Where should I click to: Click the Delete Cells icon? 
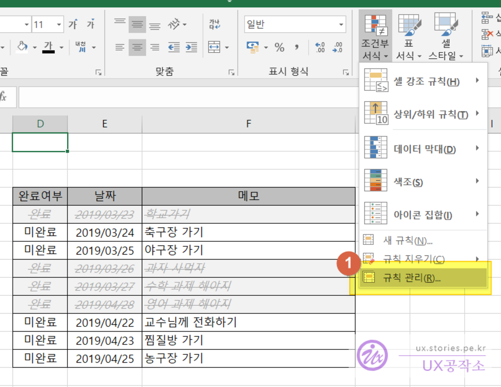point(488,34)
